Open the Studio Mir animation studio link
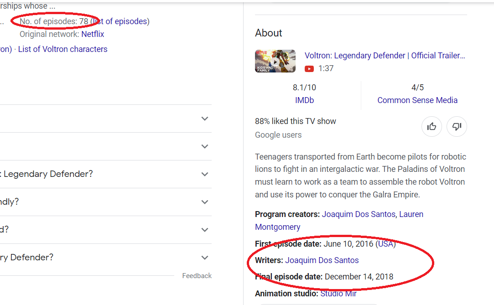 (338, 293)
